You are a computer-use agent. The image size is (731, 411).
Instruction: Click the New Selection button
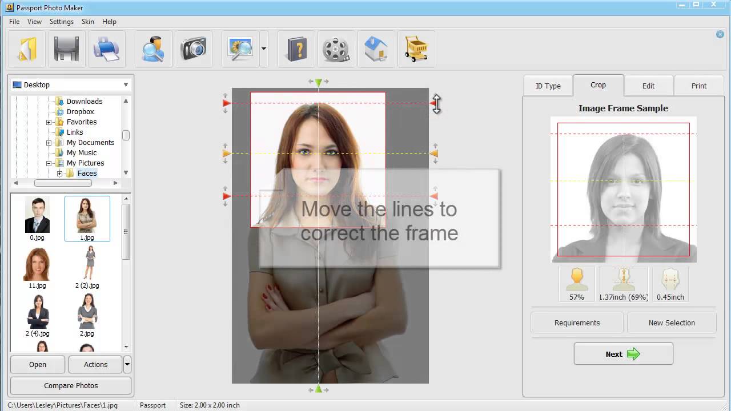tap(672, 323)
